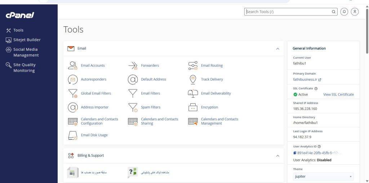Click the Forwarders arrow icon
The height and width of the screenshot is (183, 369).
point(133,66)
